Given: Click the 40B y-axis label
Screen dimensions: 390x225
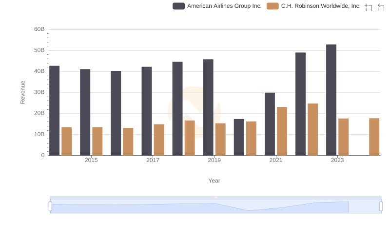Looking at the screenshot, I should tap(39, 71).
